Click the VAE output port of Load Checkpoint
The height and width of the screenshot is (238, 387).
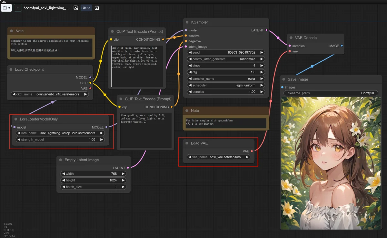coord(90,88)
